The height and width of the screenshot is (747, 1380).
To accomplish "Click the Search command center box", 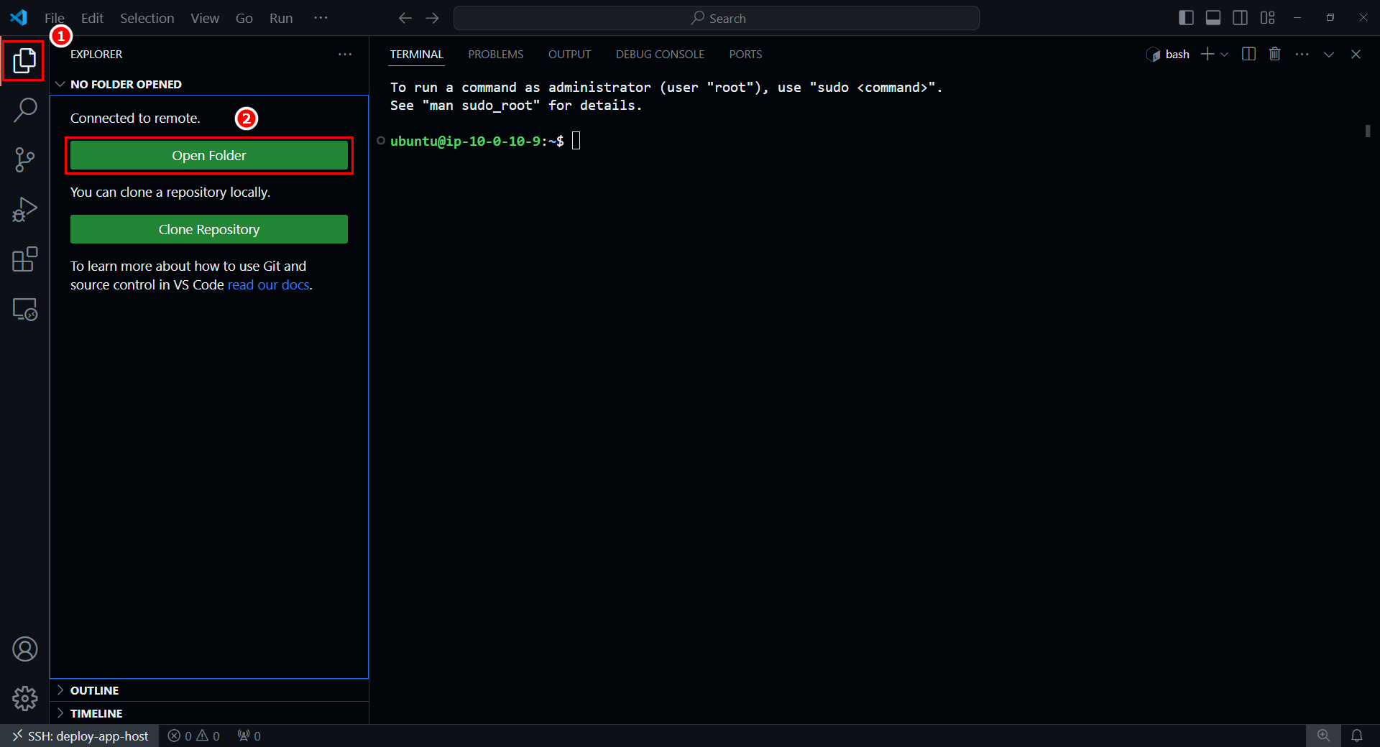I will pyautogui.click(x=717, y=18).
